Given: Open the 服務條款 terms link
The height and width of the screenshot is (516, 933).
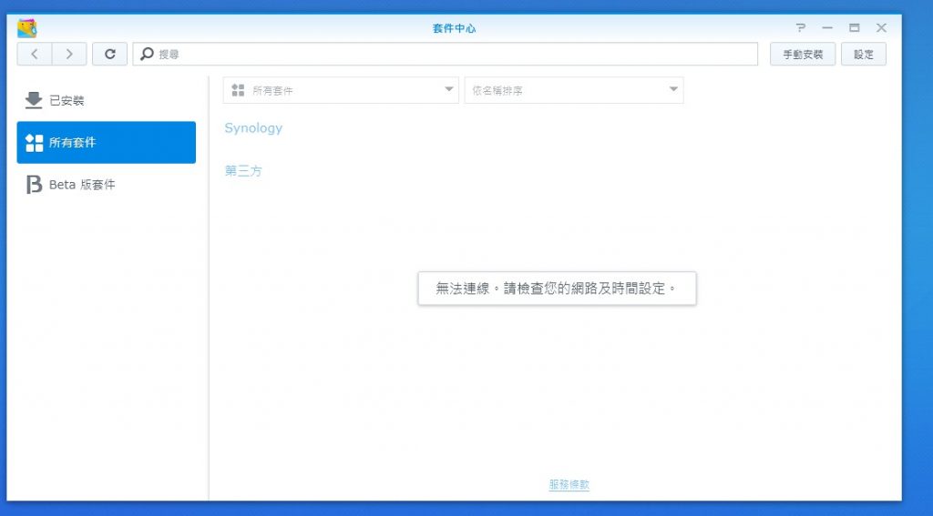Looking at the screenshot, I should coord(569,485).
